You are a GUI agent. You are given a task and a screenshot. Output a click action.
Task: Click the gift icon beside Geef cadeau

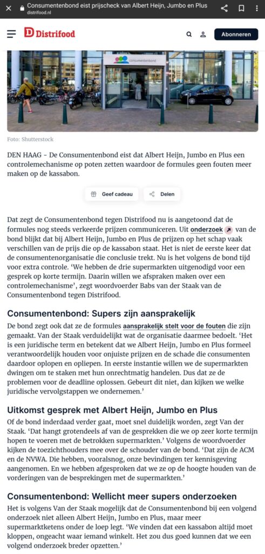[x=93, y=194]
